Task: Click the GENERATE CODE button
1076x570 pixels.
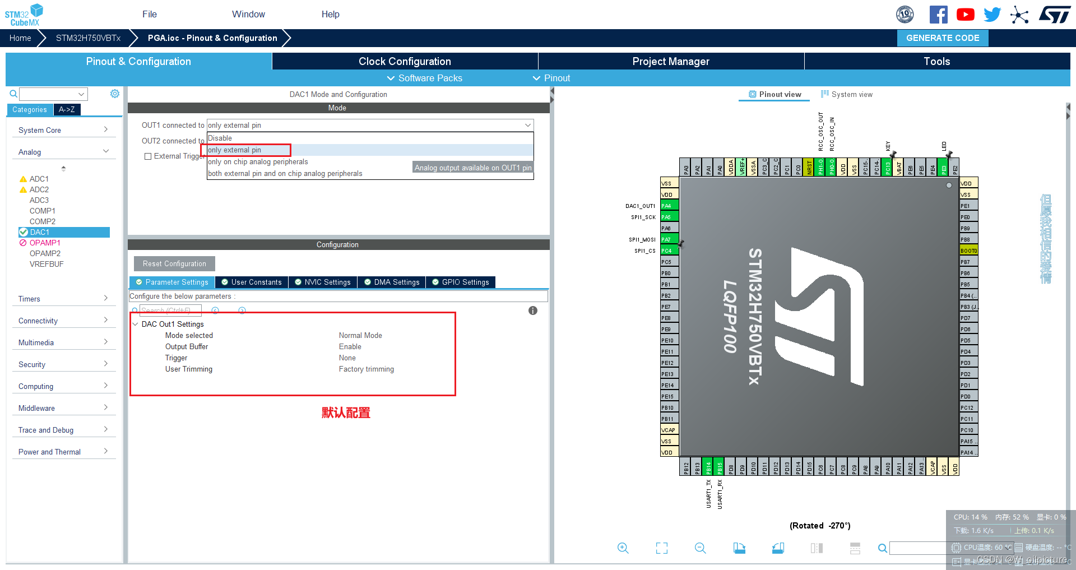Action: [x=943, y=38]
